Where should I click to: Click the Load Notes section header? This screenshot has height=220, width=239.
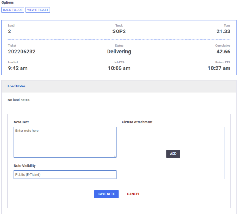coord(17,86)
